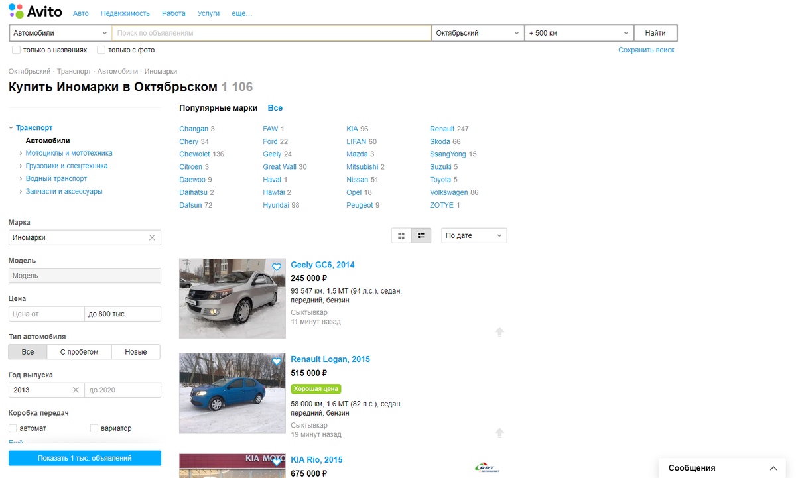Open Geely GC6, 2014 listing title
The width and height of the screenshot is (796, 478).
click(322, 265)
